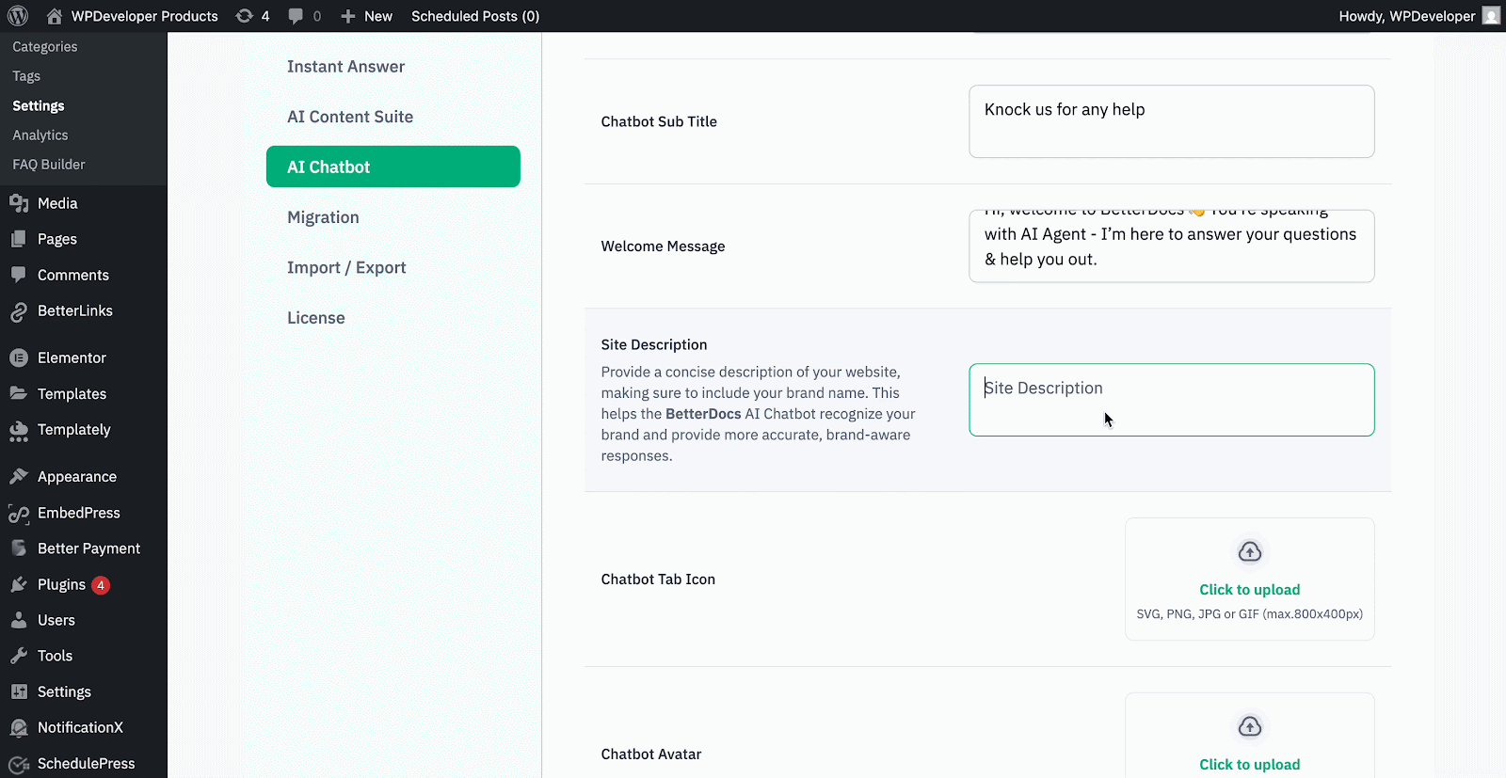Click the New button in admin bar
The width and height of the screenshot is (1506, 778).
click(367, 16)
